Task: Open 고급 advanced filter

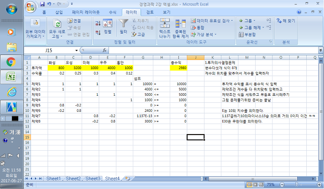Action: point(138,34)
